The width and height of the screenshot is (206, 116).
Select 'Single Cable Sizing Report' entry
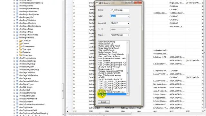pyautogui.click(x=108, y=48)
